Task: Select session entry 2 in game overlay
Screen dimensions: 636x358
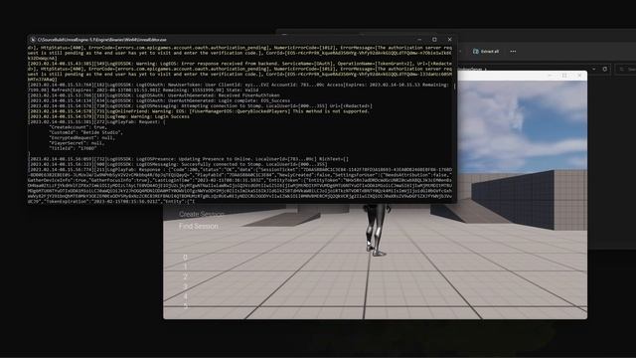Action: 185,276
